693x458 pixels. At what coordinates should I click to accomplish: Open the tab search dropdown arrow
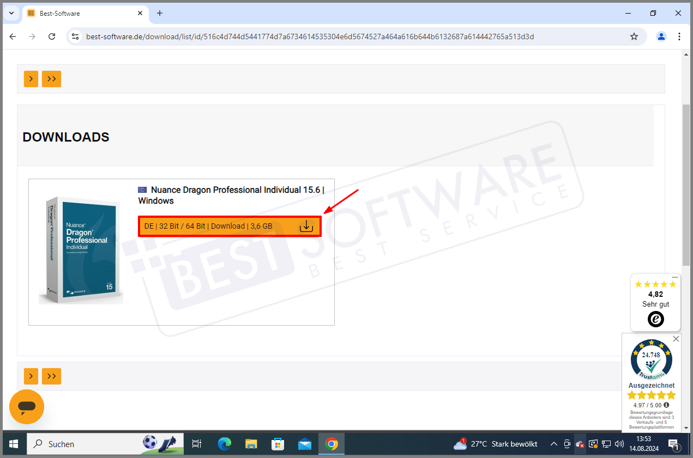point(11,13)
